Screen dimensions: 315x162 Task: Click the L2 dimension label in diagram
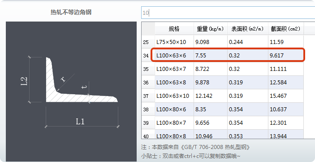pos(24,81)
